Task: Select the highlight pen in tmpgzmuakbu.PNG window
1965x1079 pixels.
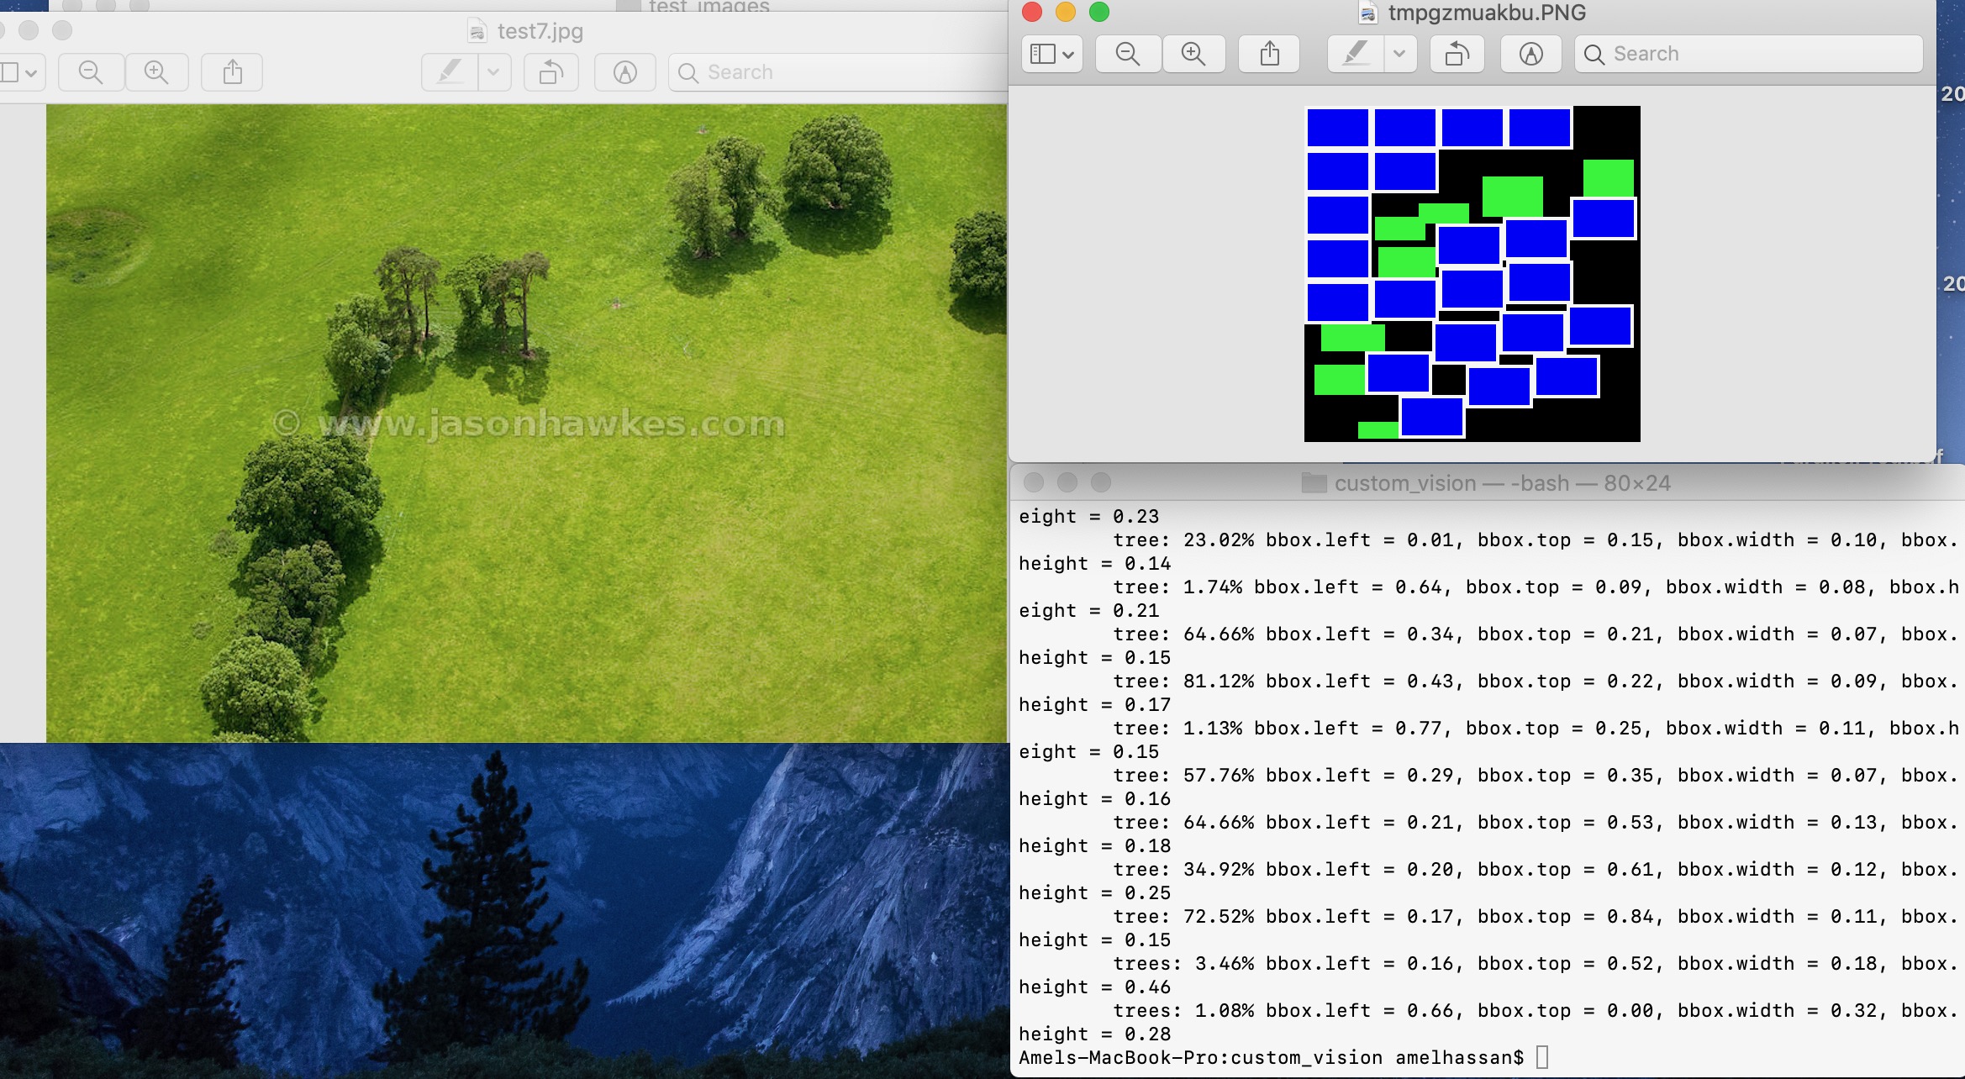Action: (x=1355, y=55)
